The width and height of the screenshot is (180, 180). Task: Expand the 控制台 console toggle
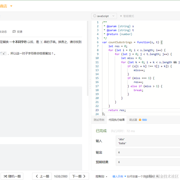(101, 176)
